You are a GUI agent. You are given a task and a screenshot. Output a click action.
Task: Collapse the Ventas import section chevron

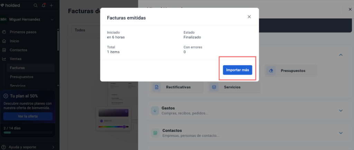341,55
